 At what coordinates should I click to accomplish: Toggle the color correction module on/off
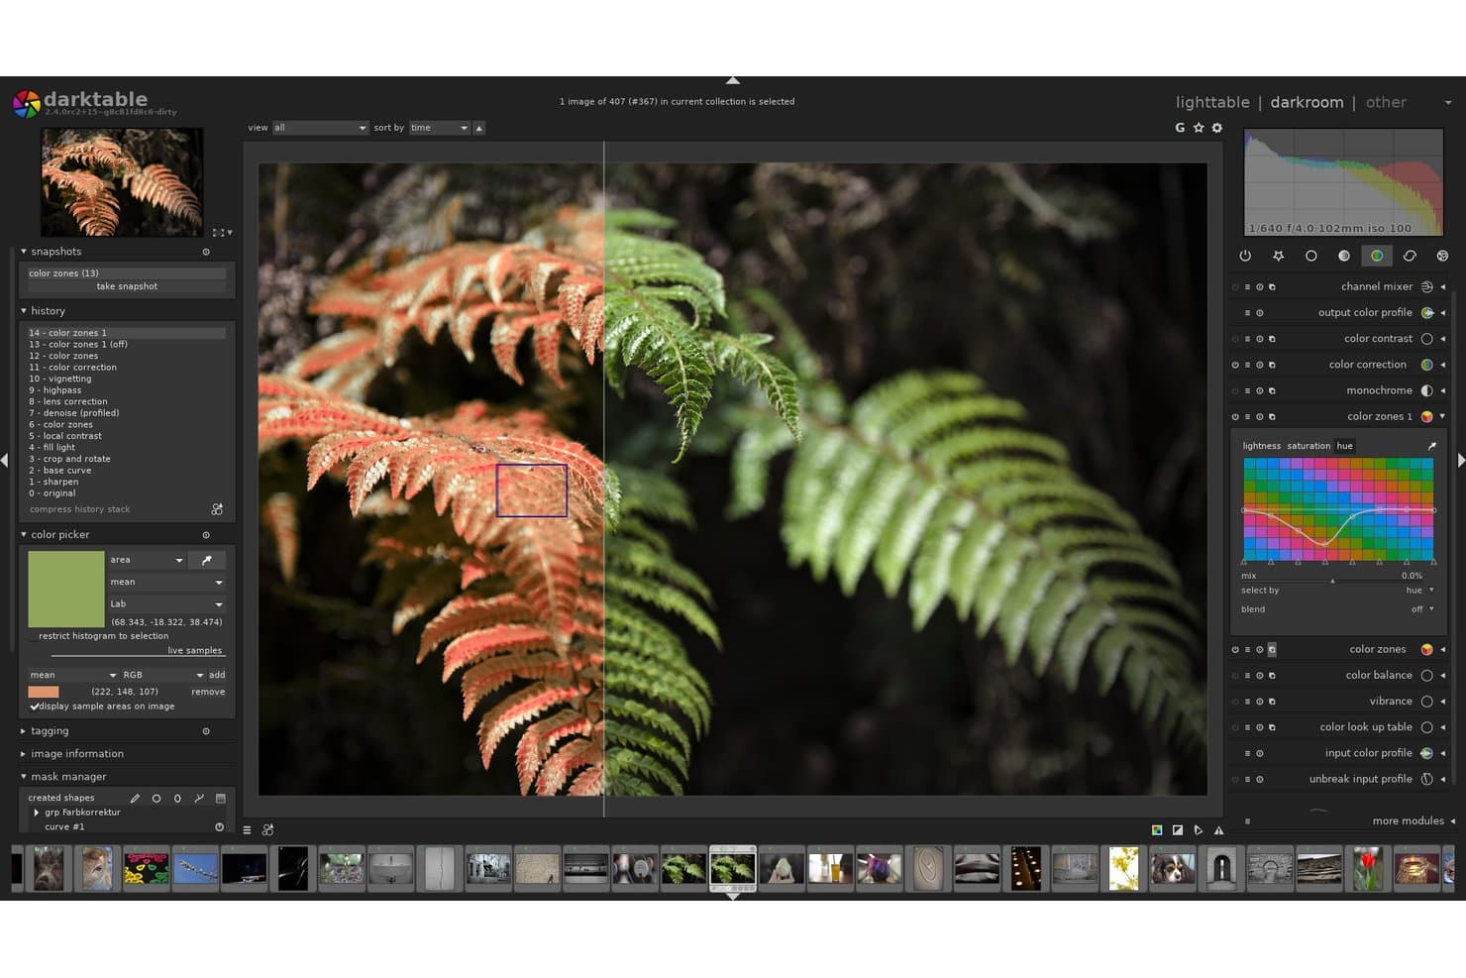1235,365
